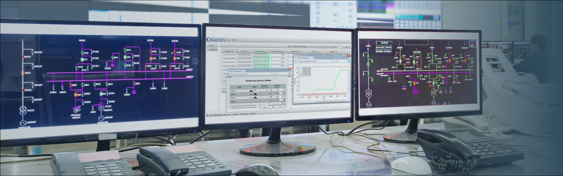Click disconnector 2522 on the left monitor
563x176 pixels.
[134, 83]
